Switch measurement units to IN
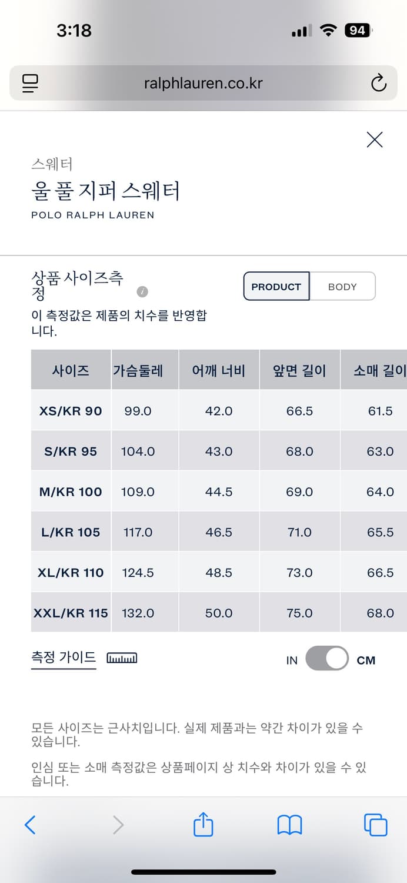 pyautogui.click(x=292, y=660)
